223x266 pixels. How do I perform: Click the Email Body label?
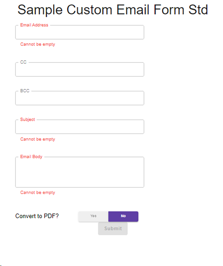point(31,157)
